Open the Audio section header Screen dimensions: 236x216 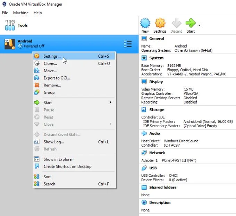pos(154,133)
